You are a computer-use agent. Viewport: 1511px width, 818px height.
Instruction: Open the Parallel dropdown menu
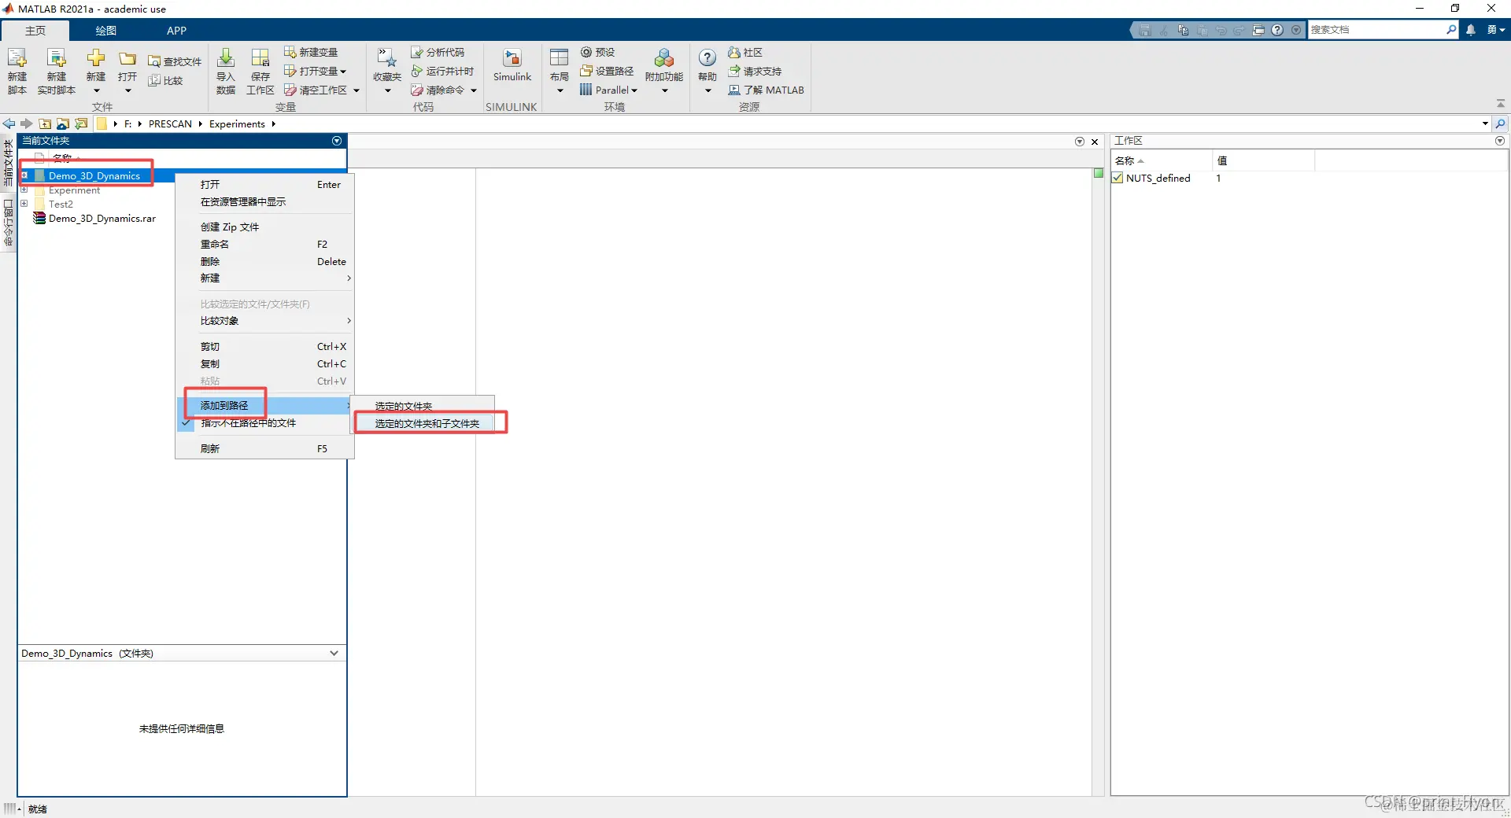[608, 90]
